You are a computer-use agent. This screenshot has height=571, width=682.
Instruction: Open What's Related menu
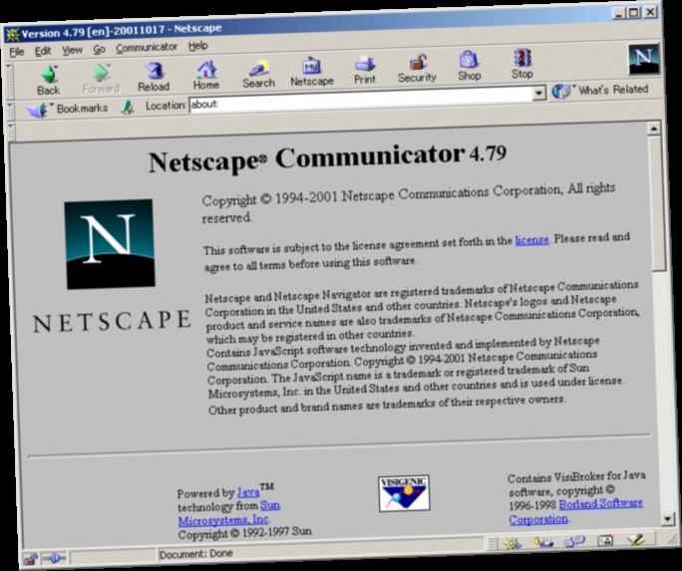point(600,91)
